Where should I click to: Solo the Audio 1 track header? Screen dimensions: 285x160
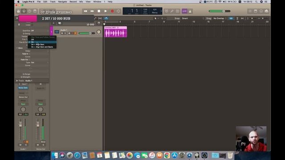(65, 33)
